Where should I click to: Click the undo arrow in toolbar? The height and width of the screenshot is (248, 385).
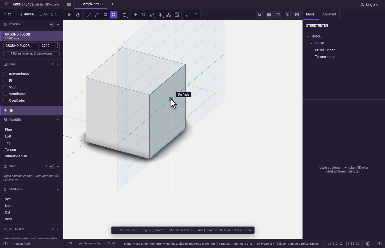[278, 15]
